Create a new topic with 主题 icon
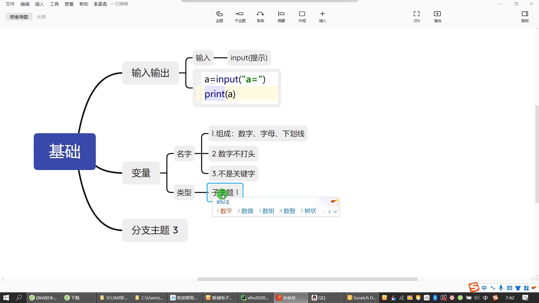 tap(219, 16)
